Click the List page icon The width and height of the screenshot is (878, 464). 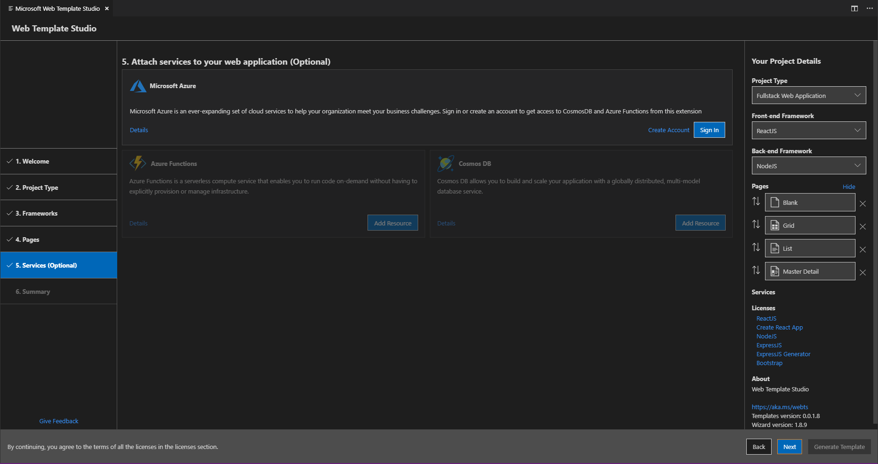click(x=775, y=248)
